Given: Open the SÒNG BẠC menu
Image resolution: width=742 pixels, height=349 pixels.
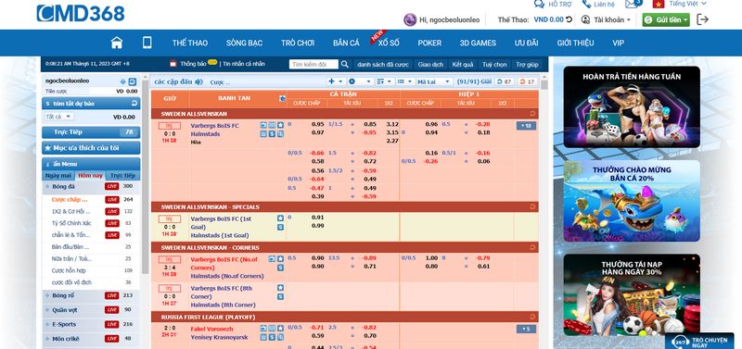Looking at the screenshot, I should (244, 43).
